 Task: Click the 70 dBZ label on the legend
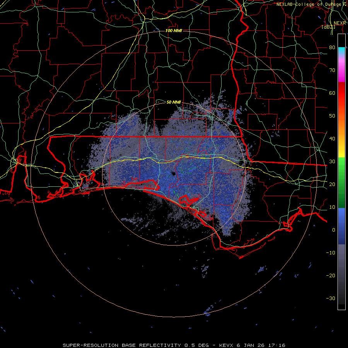[332, 70]
